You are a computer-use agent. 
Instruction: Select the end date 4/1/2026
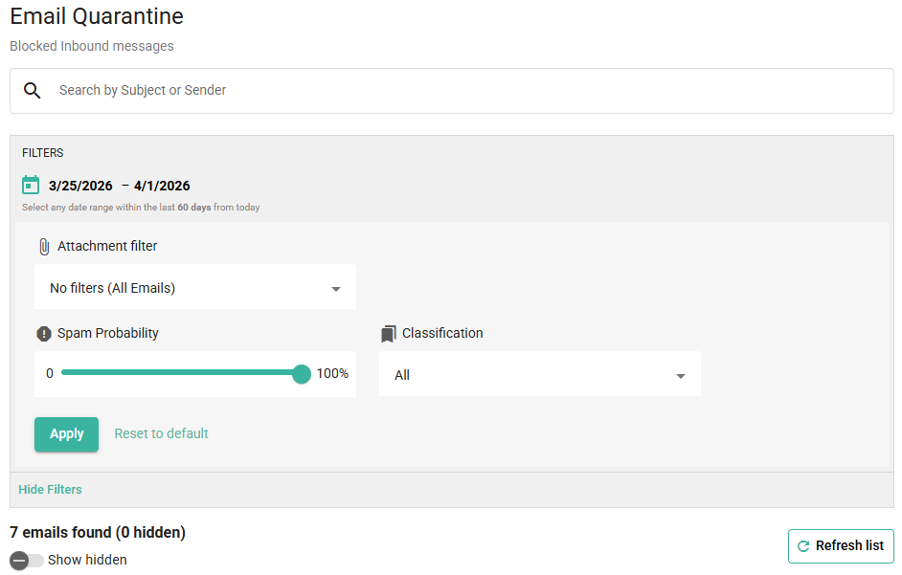pos(162,186)
